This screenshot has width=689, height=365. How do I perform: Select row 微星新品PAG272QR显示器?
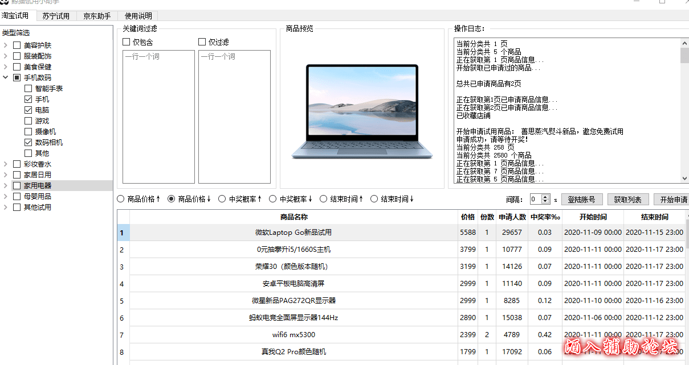[401, 301]
